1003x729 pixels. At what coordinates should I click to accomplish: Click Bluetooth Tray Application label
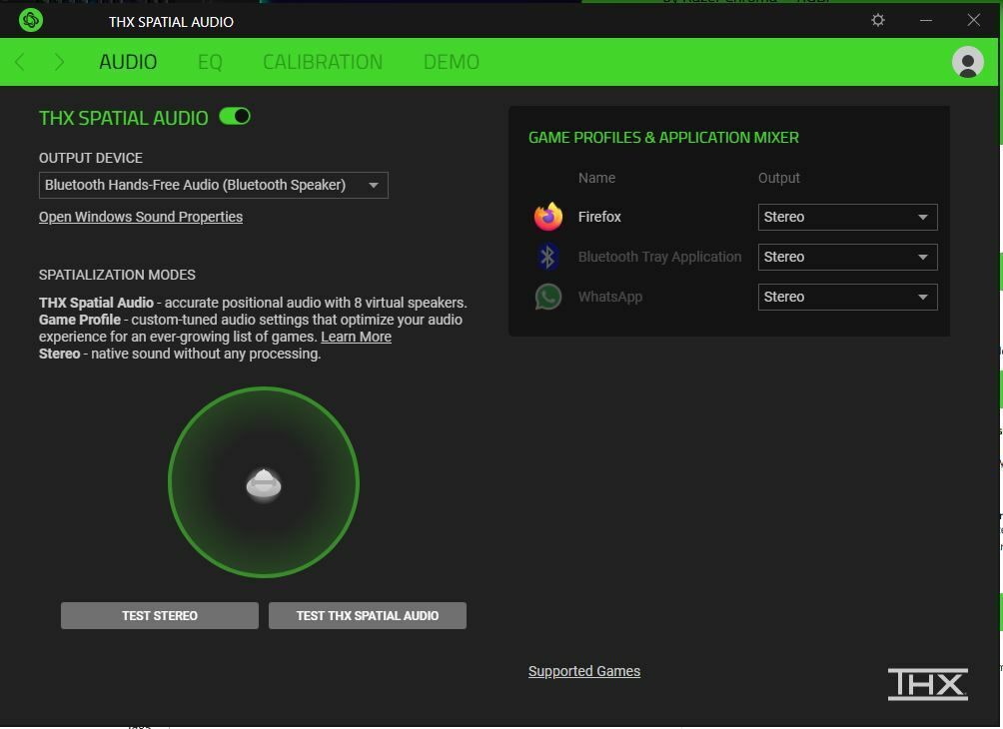click(x=659, y=257)
